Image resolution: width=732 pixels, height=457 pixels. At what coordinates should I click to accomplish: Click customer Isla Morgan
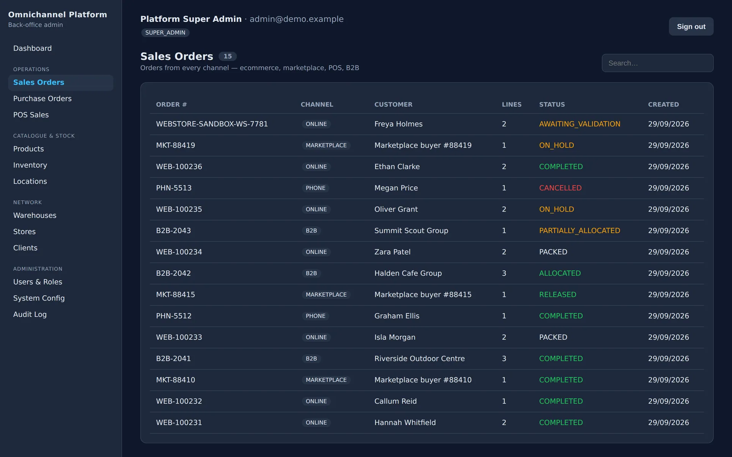[x=395, y=337]
